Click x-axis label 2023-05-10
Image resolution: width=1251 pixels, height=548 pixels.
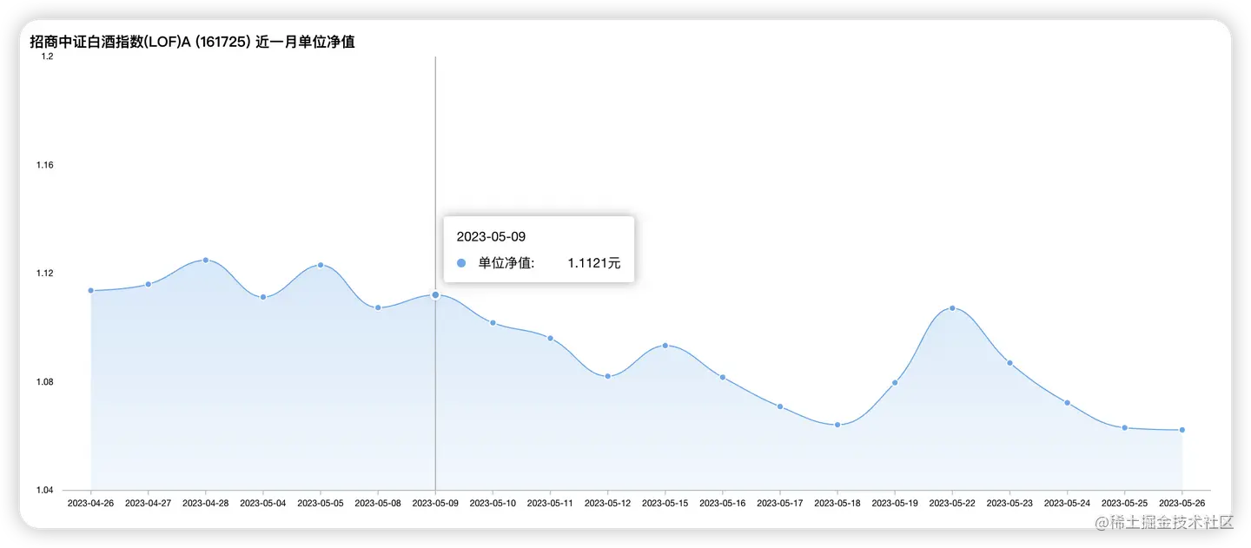(493, 503)
